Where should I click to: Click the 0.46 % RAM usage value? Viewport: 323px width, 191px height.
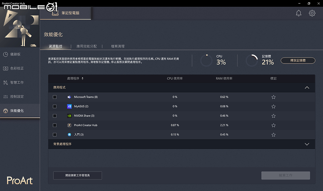[224, 116]
